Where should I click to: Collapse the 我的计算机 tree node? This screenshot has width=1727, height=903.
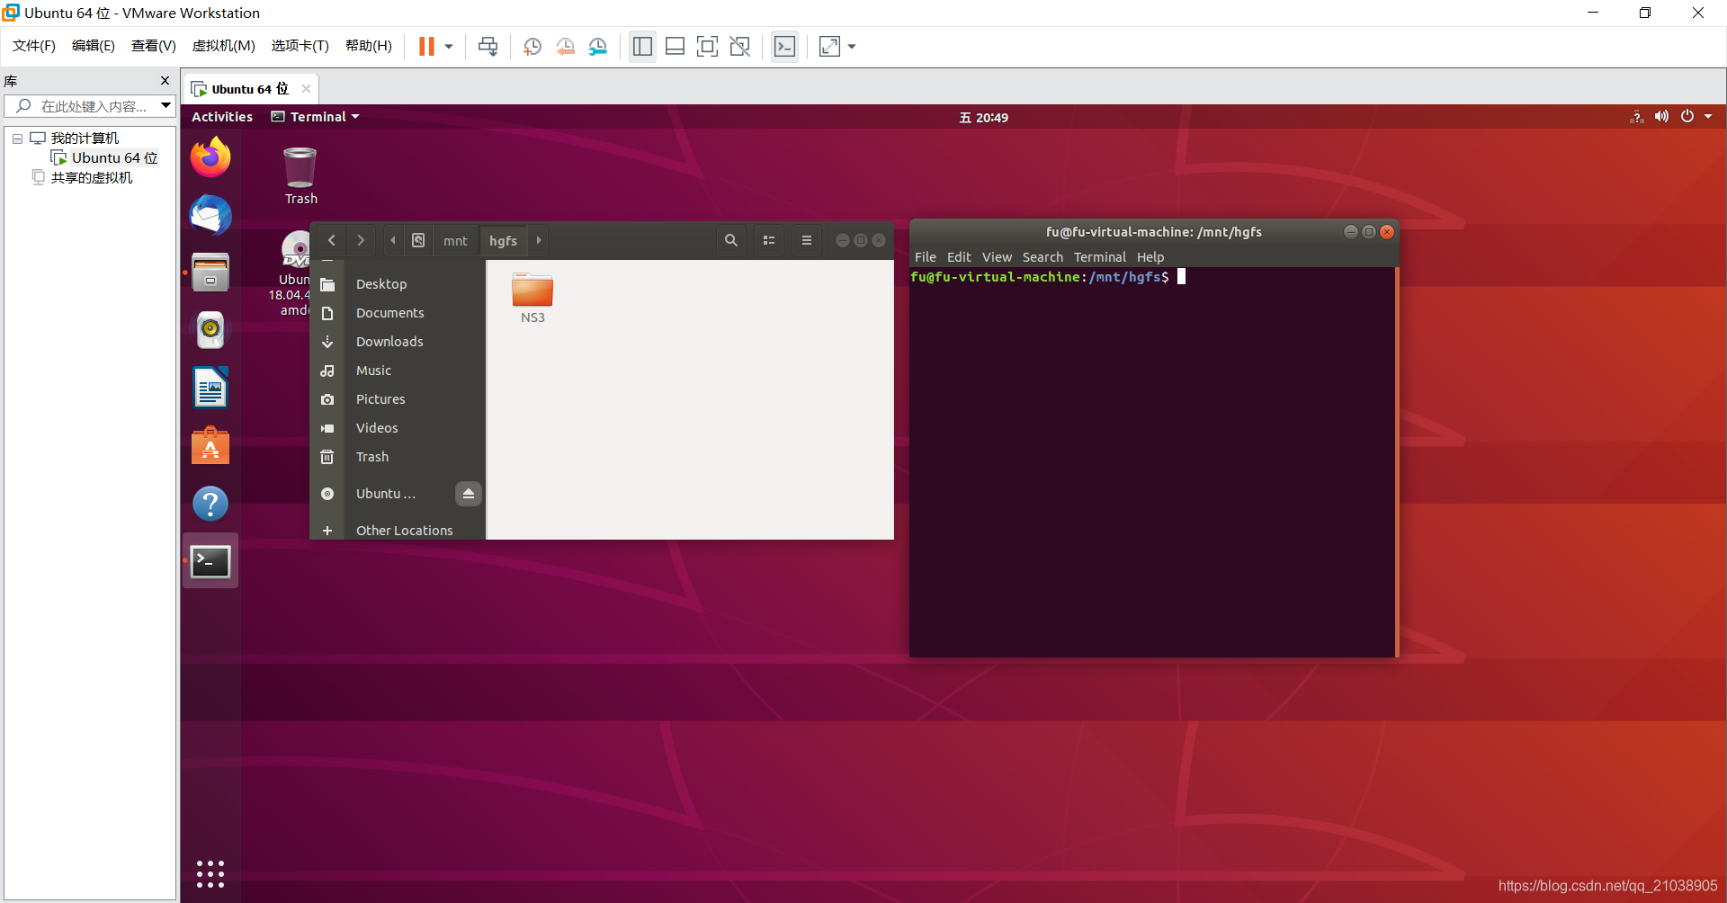click(17, 139)
